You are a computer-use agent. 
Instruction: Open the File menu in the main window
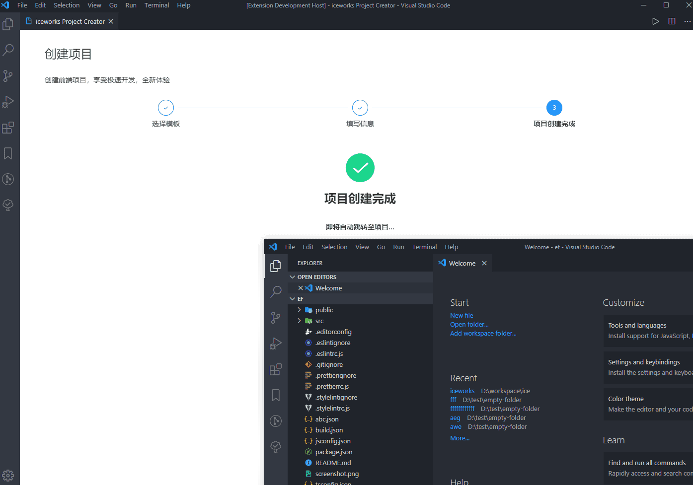click(x=22, y=5)
